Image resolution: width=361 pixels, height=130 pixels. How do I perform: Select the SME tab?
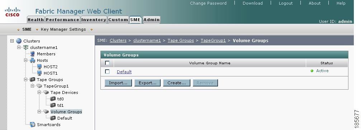point(136,20)
